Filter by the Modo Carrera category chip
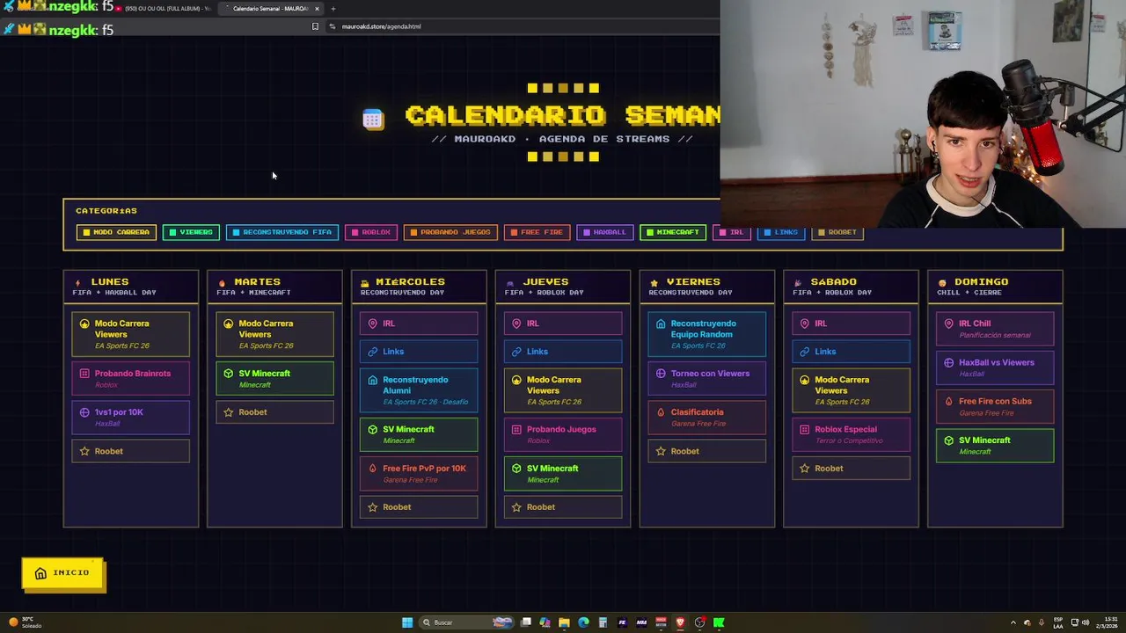 [116, 232]
